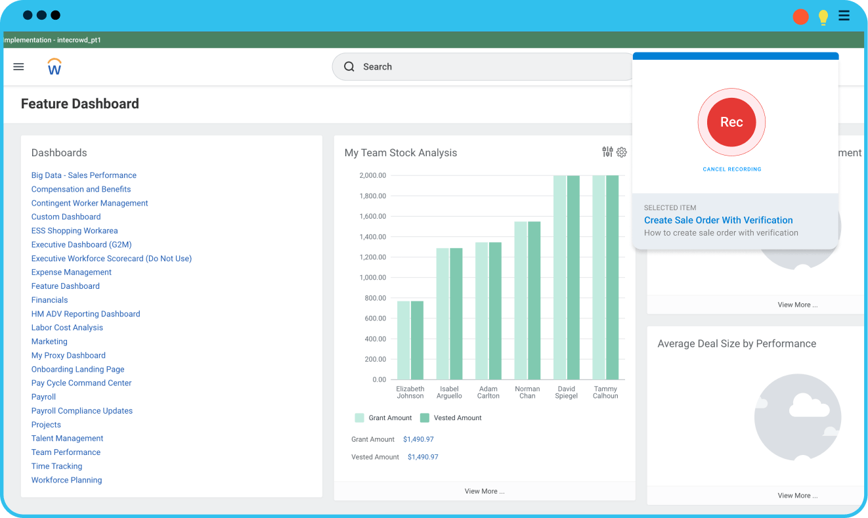Click Adam Carlton's bar in chart
This screenshot has width=868, height=518.
point(488,311)
